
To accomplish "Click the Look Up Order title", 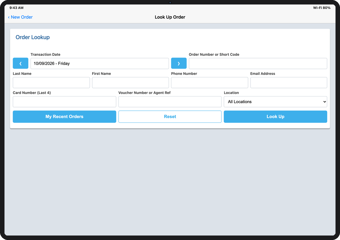I will click(170, 17).
